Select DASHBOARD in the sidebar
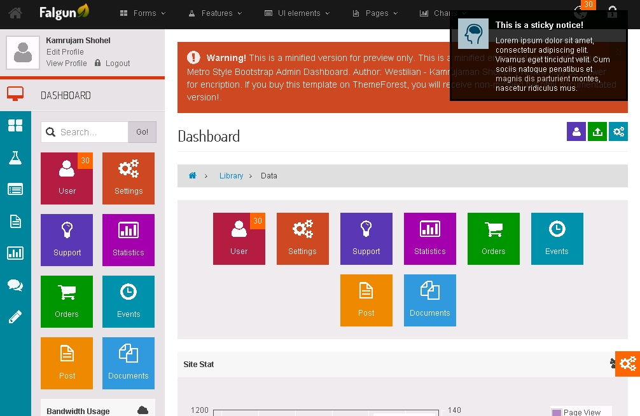Screen dimensions: 640x416 coord(66,95)
